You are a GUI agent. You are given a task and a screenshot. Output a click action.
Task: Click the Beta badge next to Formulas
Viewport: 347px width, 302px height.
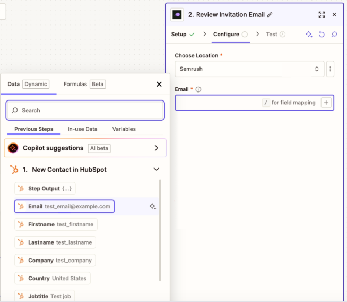pos(98,84)
